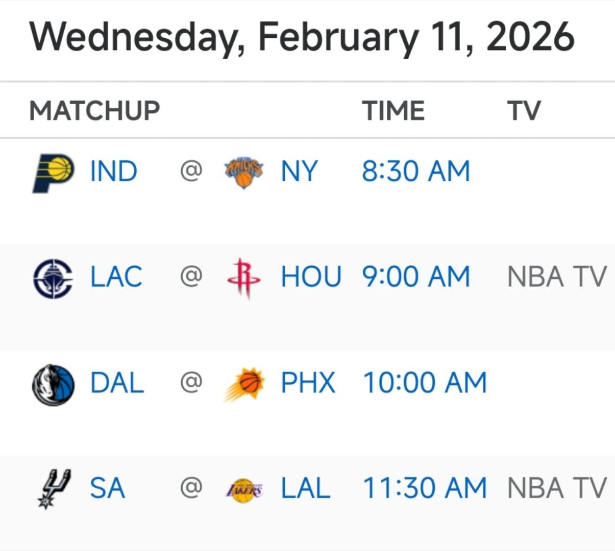The height and width of the screenshot is (551, 615).
Task: Click the Houston Rockets logo
Action: pos(243,278)
